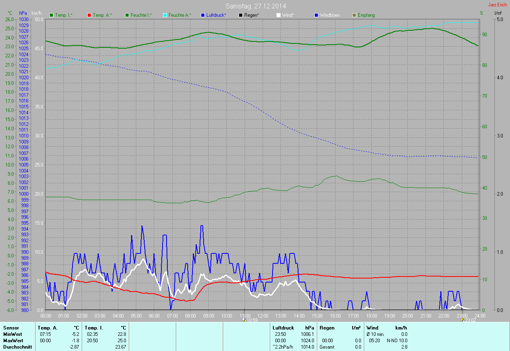Click the hPa axis unit label
Viewport: 510px width, 351px height.
point(23,13)
